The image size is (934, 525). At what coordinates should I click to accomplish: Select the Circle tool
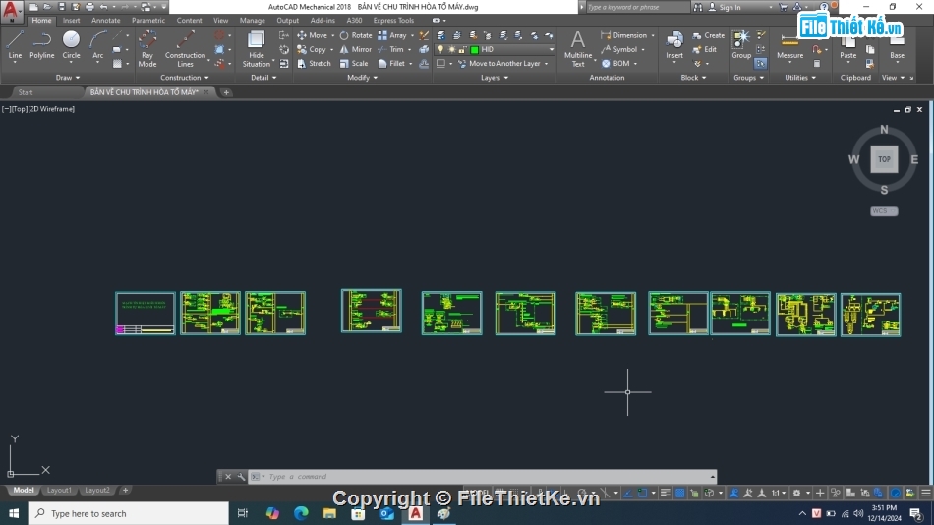(71, 46)
